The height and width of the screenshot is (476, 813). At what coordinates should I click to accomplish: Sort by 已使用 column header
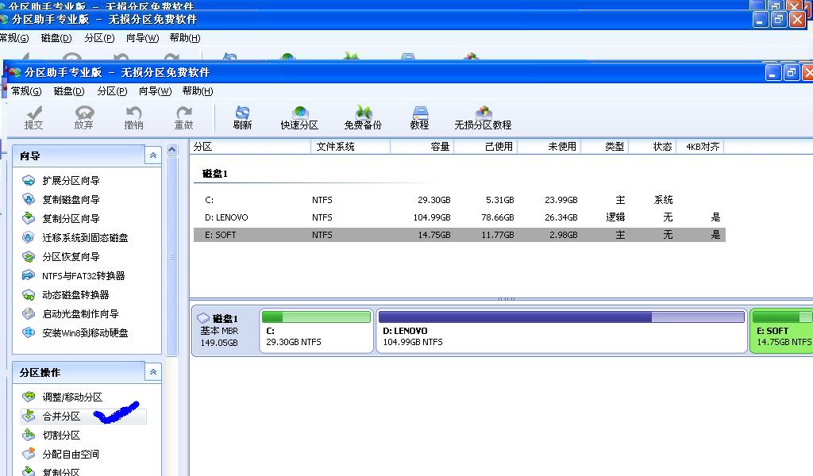point(486,147)
